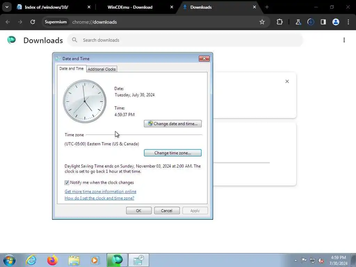Switch to Supermium taskbar button
This screenshot has width=356, height=267.
pos(117,260)
